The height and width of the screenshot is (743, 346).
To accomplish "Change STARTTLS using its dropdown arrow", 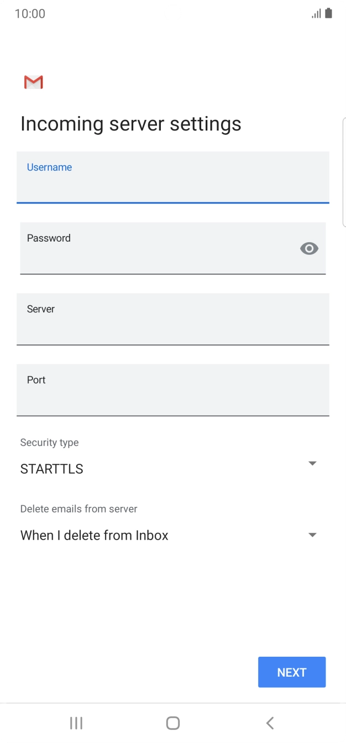I will (x=312, y=463).
